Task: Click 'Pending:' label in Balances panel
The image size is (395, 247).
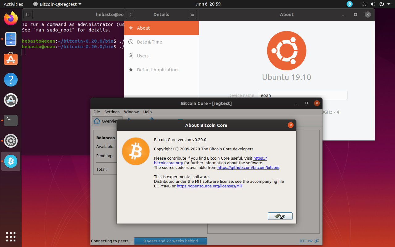Action: pos(104,156)
